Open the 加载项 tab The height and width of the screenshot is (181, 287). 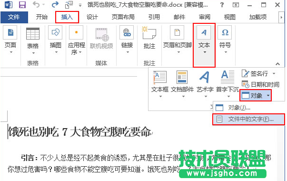pos(257,17)
